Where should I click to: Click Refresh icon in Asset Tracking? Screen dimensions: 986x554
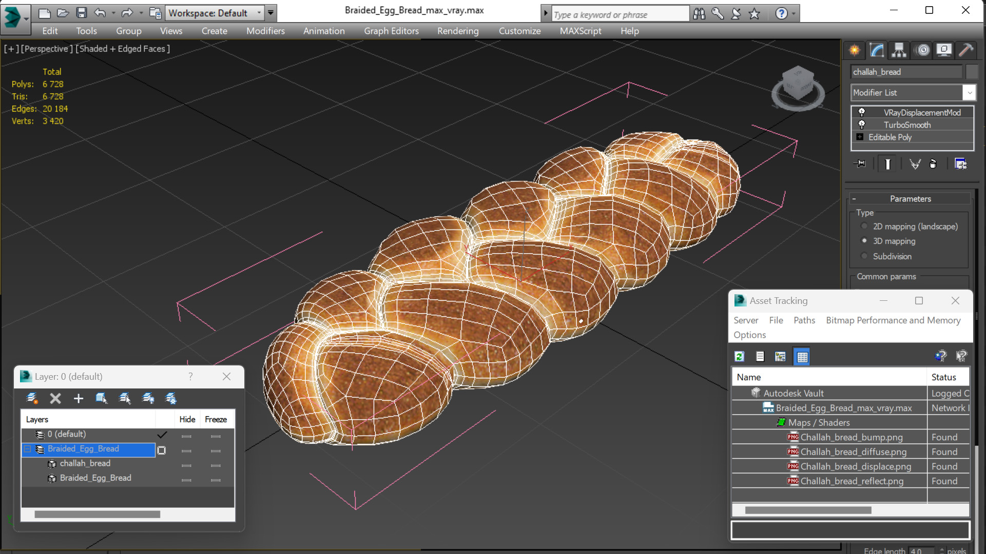pyautogui.click(x=739, y=356)
